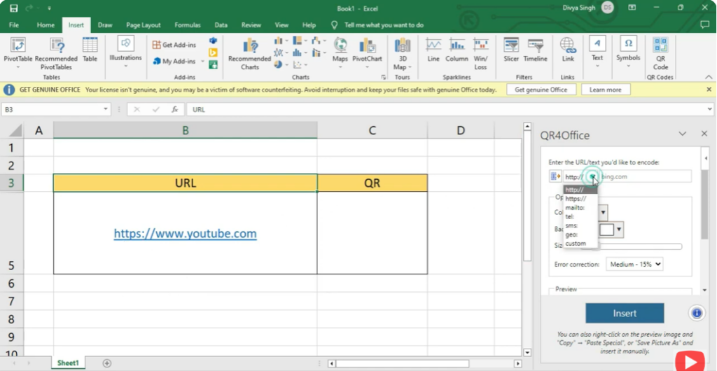Switch to the Formulas ribbon tab
The height and width of the screenshot is (371, 717).
[187, 25]
